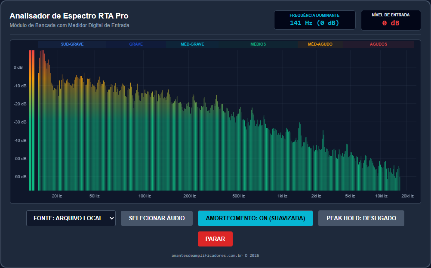Screen dimensions: 431x268
Task: Click the NÍVEL DE ENTRADA 0 dB readout
Action: tap(391, 20)
